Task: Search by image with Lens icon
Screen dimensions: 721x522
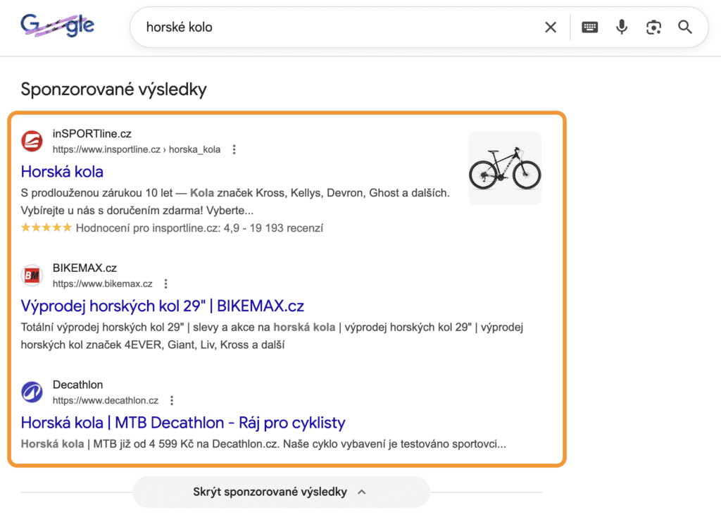Action: click(653, 27)
